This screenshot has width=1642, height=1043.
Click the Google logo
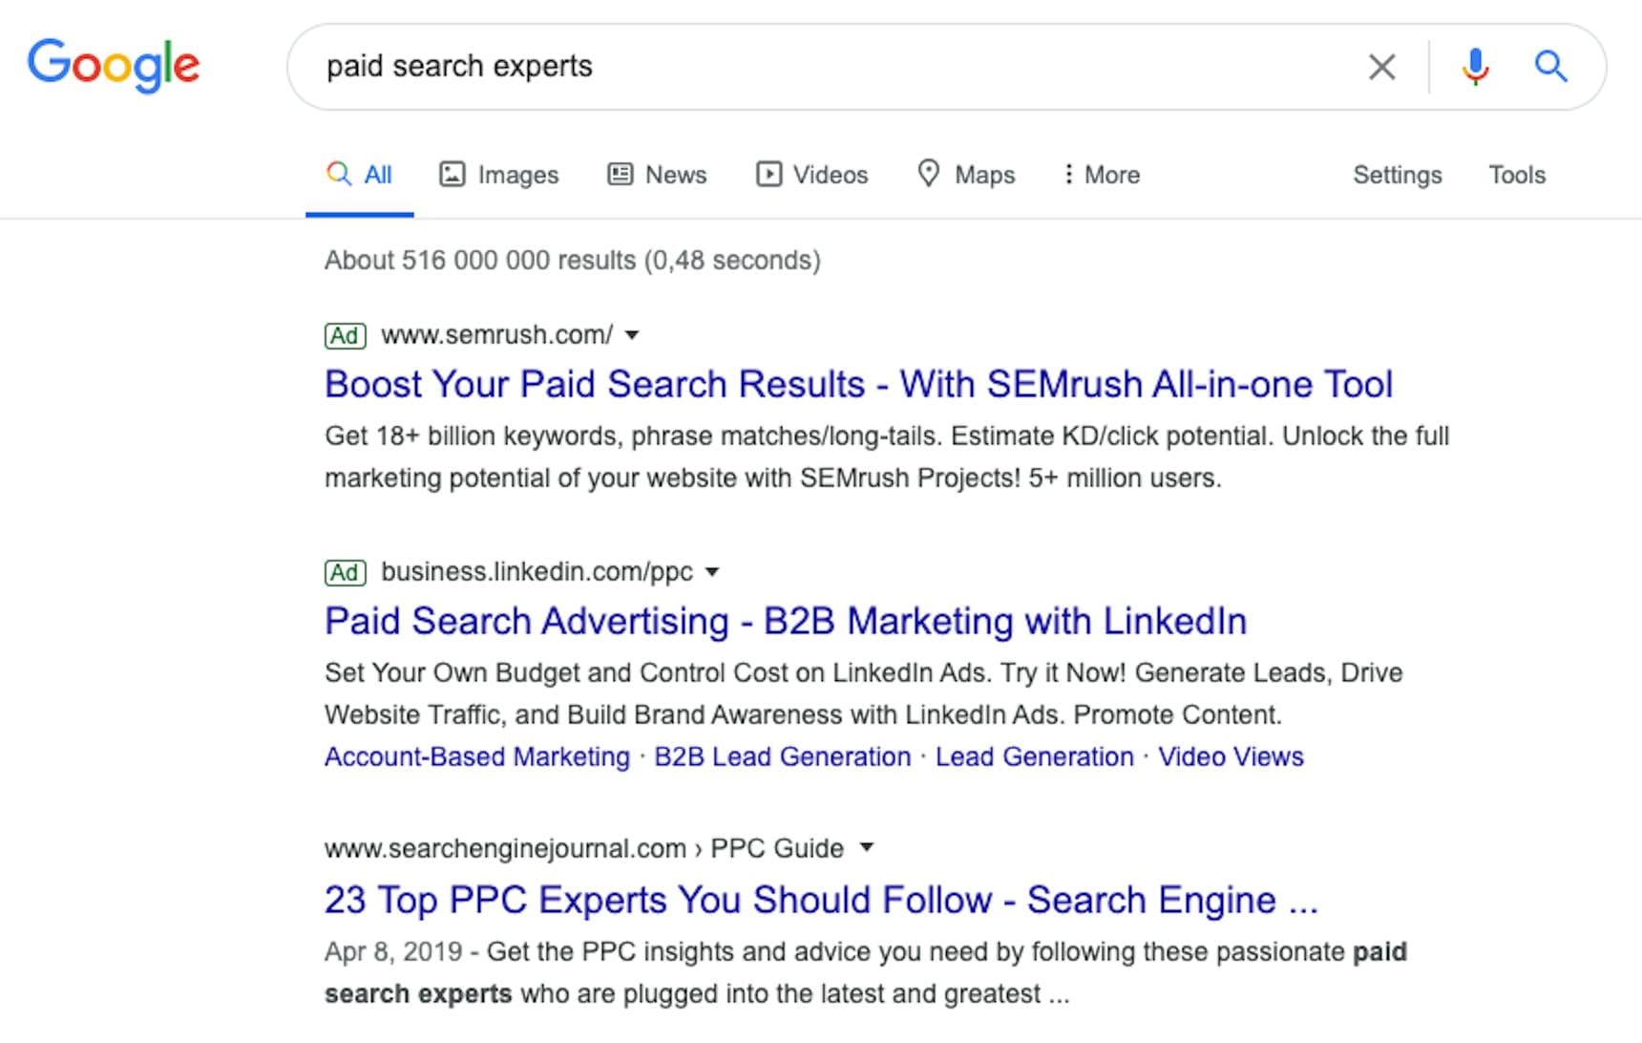coord(114,64)
